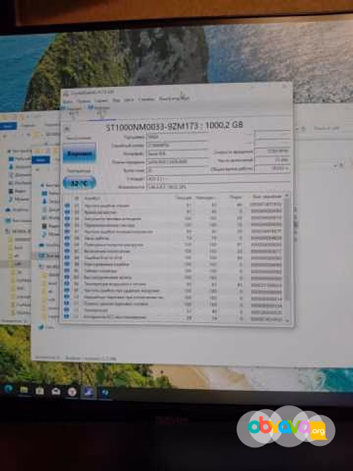Select the first disk tab in the drive bar

[x=74, y=111]
